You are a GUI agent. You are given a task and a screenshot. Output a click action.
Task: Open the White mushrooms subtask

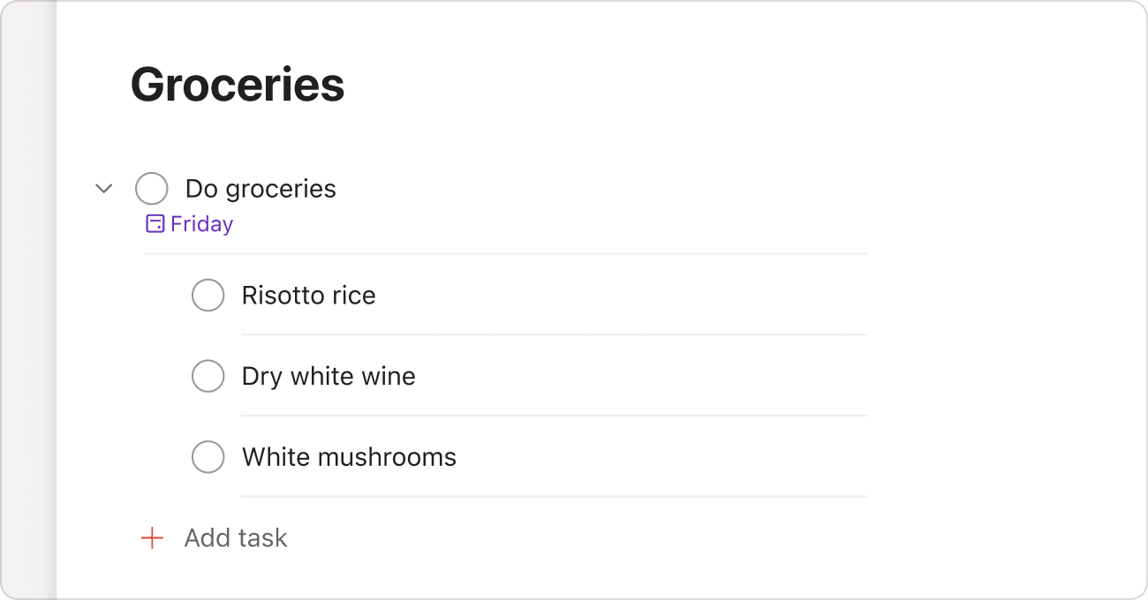pyautogui.click(x=349, y=457)
